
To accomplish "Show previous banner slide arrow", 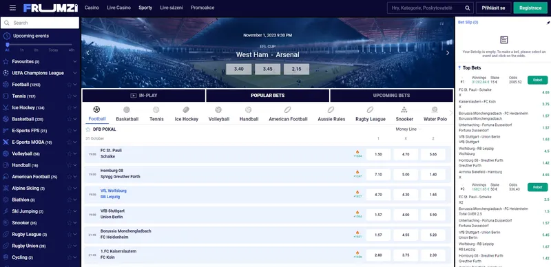I will [x=88, y=53].
